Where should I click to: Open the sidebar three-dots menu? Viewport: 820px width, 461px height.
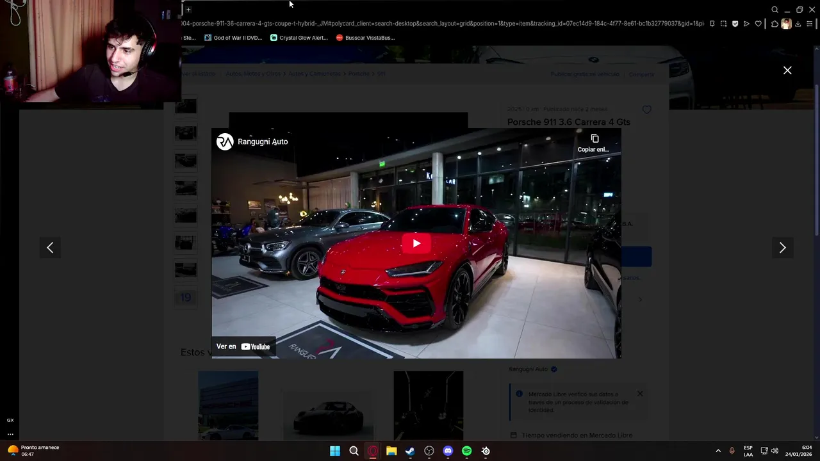point(10,434)
